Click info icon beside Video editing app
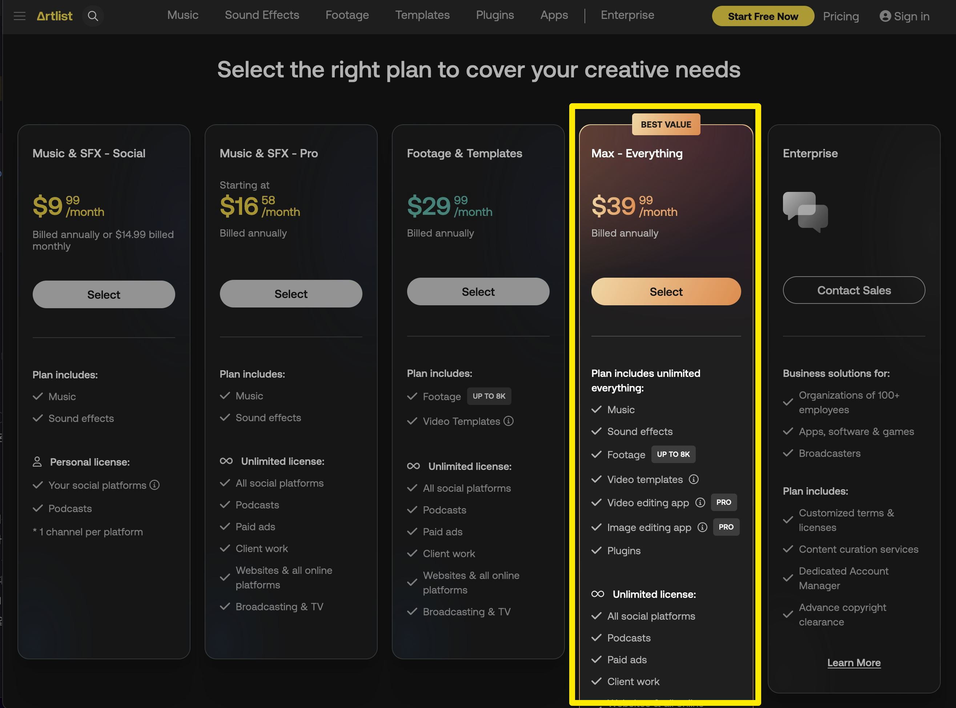The width and height of the screenshot is (956, 708). [x=700, y=502]
